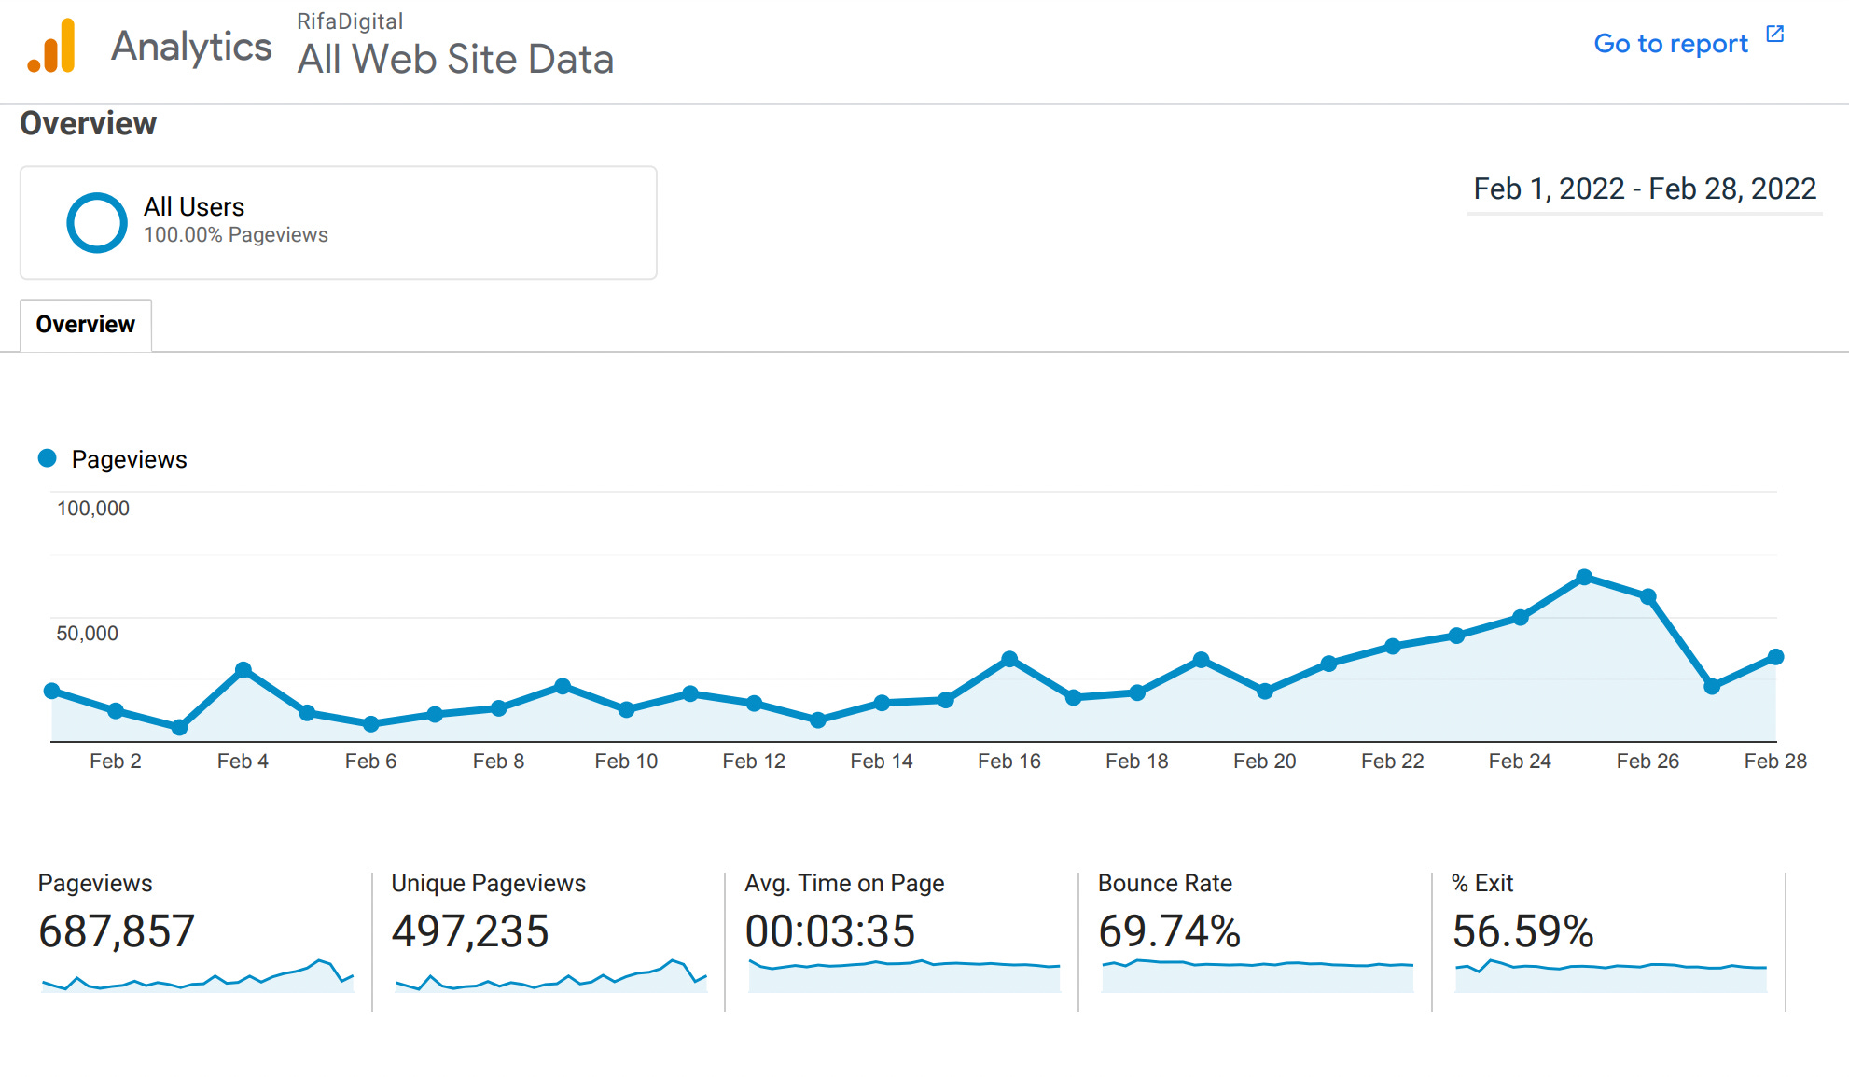This screenshot has height=1077, width=1849.
Task: Click the Pageviews chart legend label
Action: point(130,459)
